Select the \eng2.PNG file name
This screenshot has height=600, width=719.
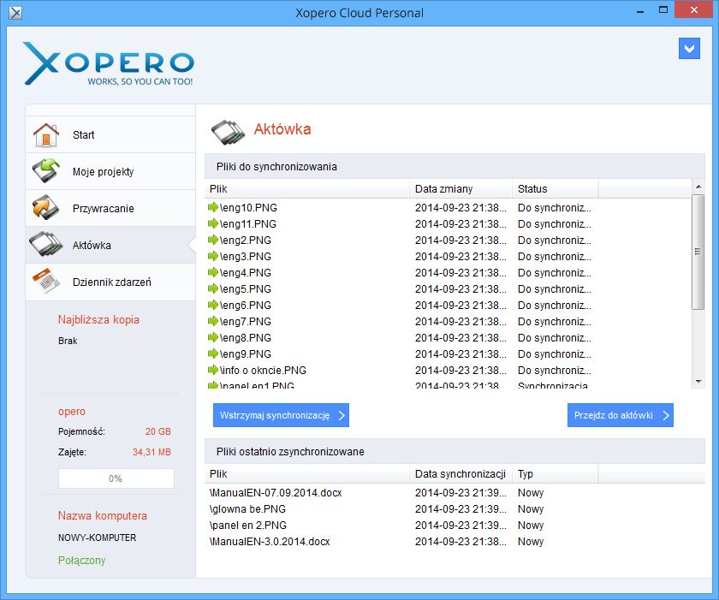coord(246,241)
